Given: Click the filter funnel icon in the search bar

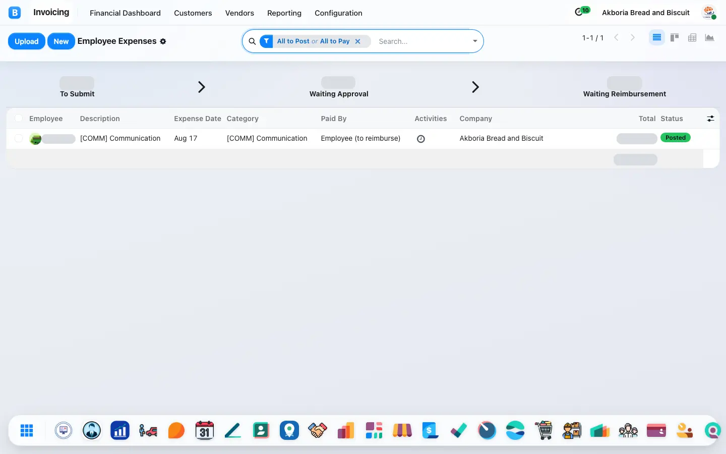Looking at the screenshot, I should click(266, 41).
